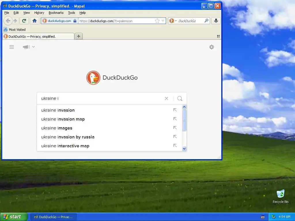Select the Recycle Bin desktop icon
Screen dimensions: 295x221
[x=281, y=197]
